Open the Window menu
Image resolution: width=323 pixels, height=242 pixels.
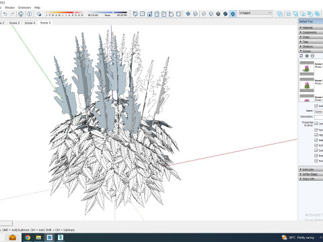[x=9, y=7]
